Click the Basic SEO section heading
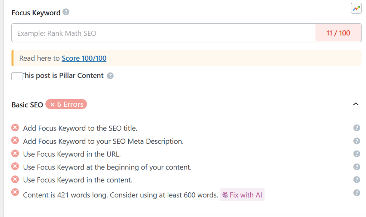The image size is (366, 217). (x=27, y=105)
